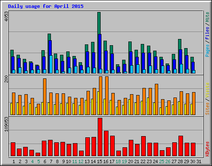This screenshot has width=212, height=166.
Task: Click day 11 weekend label
Action: tap(75, 161)
